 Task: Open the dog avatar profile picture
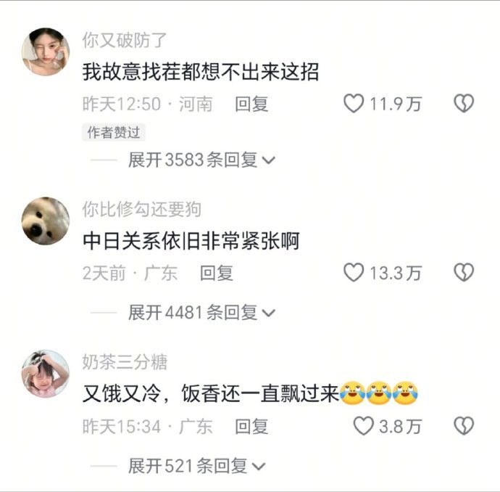[45, 221]
